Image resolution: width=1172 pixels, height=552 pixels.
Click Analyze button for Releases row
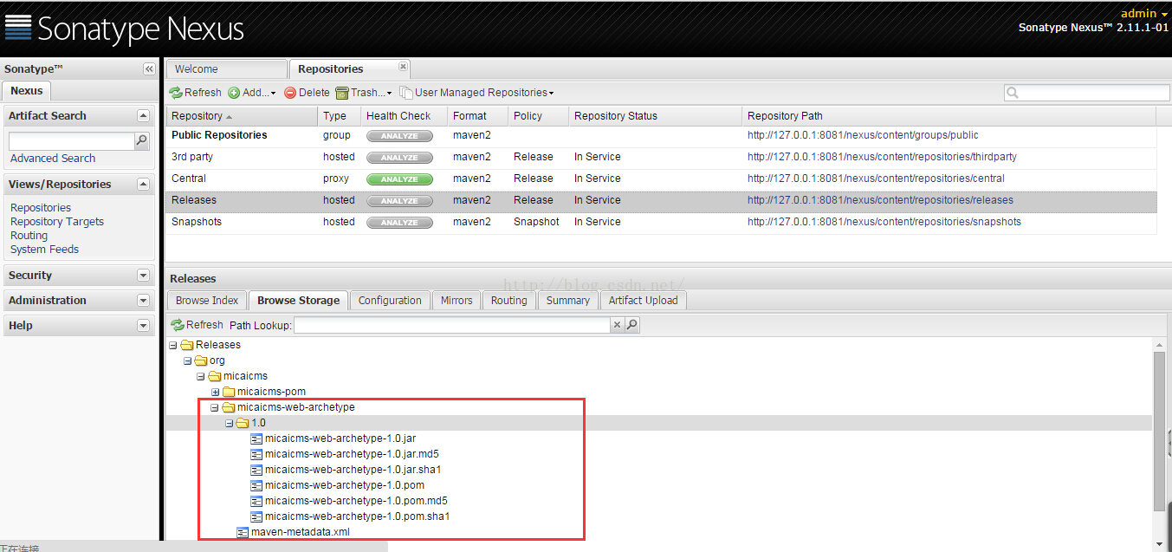[399, 201]
